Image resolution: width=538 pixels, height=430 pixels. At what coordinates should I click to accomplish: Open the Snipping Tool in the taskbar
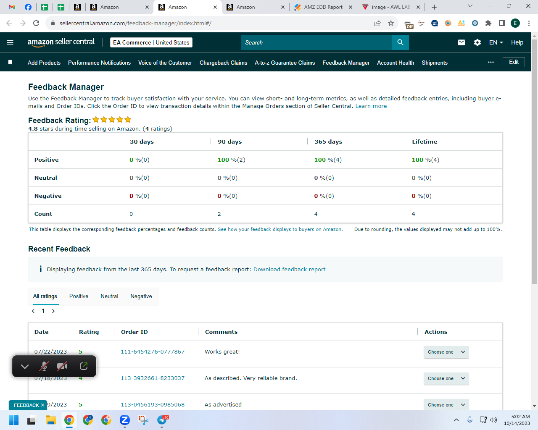(x=143, y=420)
